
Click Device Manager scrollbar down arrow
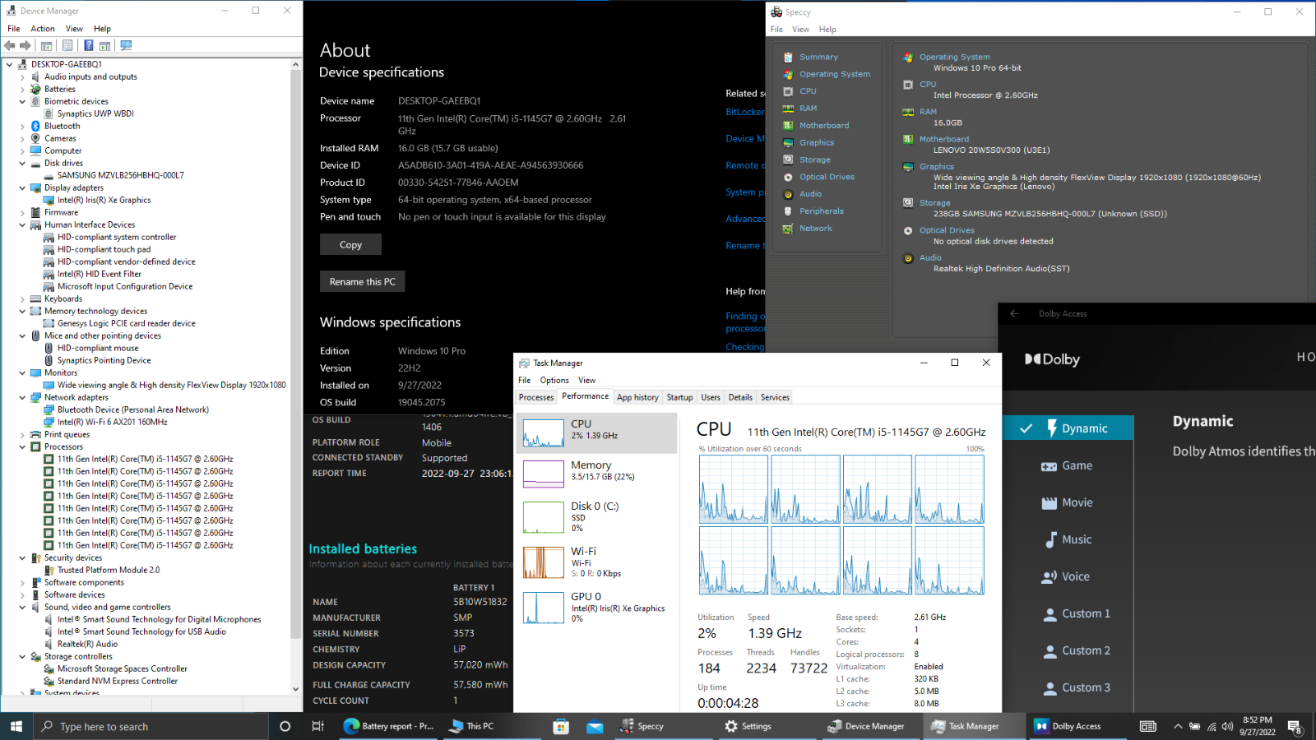[296, 689]
